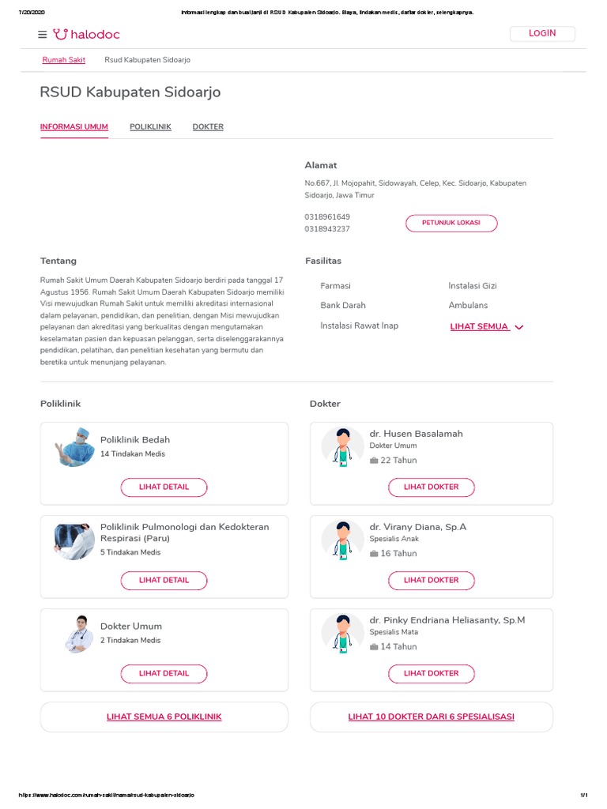Switch to the Dokter tab
Image resolution: width=607 pixels, height=809 pixels.
[x=208, y=126]
